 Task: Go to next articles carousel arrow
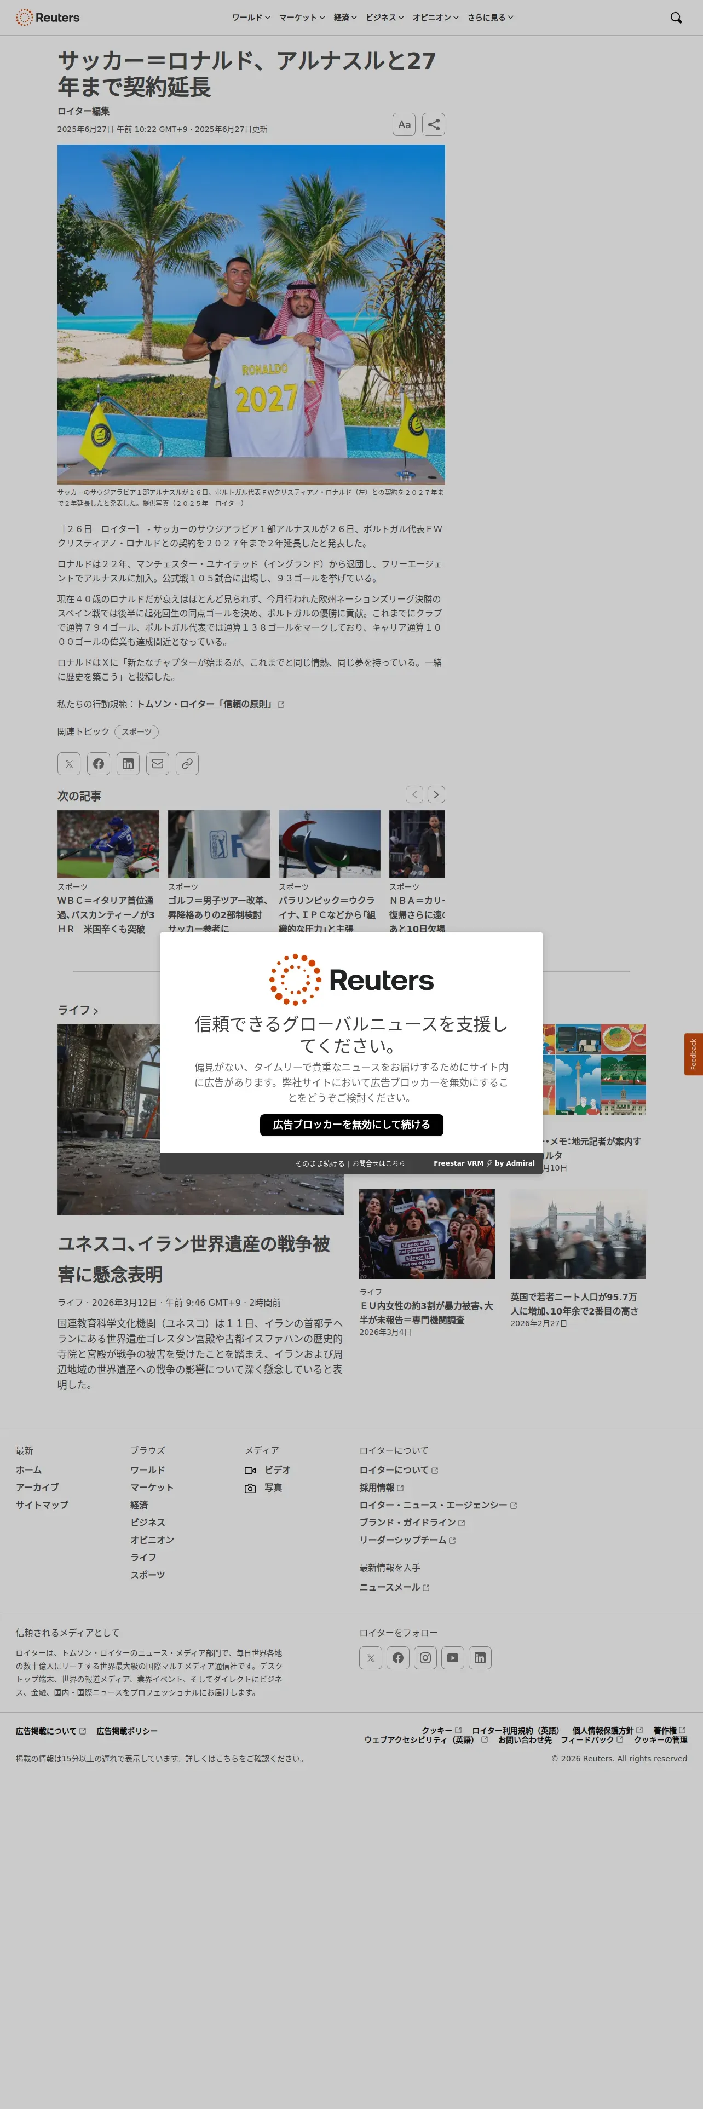click(436, 794)
